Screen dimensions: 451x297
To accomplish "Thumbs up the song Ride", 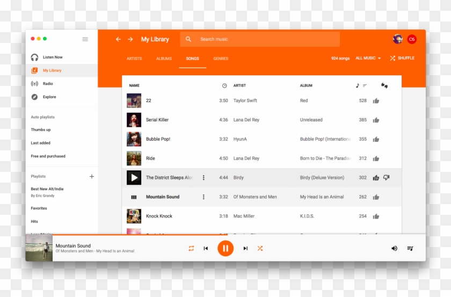I will [x=376, y=158].
